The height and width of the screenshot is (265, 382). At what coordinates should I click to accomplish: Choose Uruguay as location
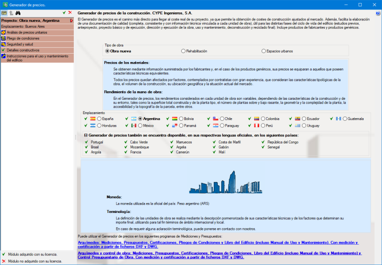[x=304, y=126]
